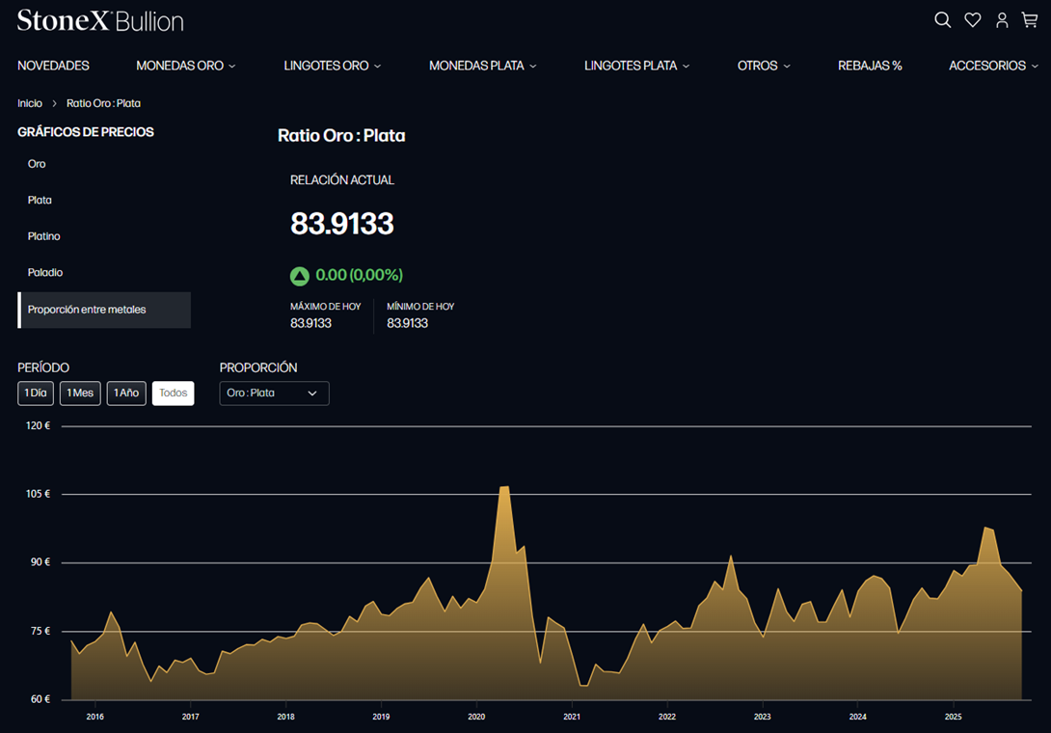
Task: Expand the Accesorios menu
Action: (x=993, y=66)
